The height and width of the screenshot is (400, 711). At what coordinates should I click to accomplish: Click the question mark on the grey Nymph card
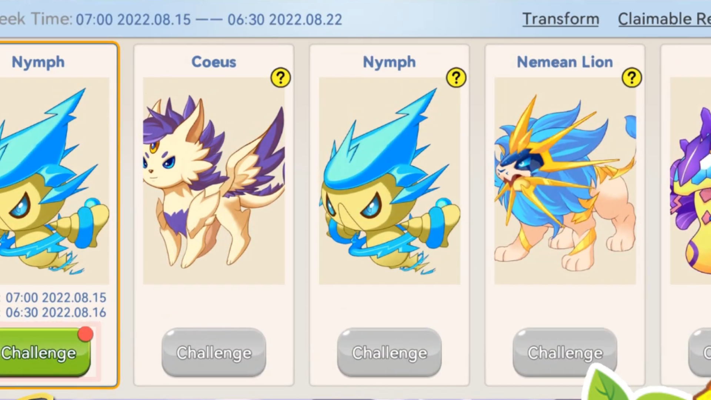pyautogui.click(x=456, y=78)
